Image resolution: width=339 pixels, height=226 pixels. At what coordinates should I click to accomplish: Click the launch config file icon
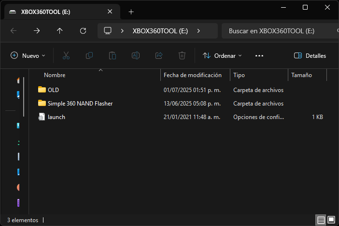coord(42,117)
